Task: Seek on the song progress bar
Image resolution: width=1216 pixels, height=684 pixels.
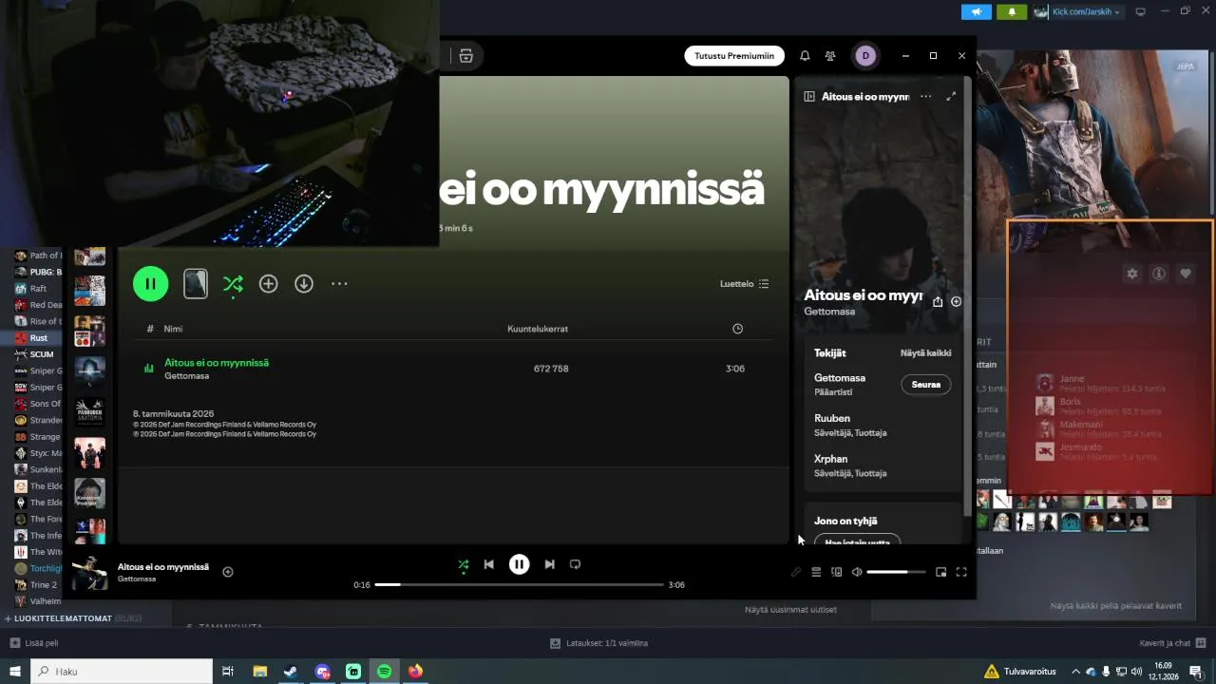Action: (x=519, y=584)
